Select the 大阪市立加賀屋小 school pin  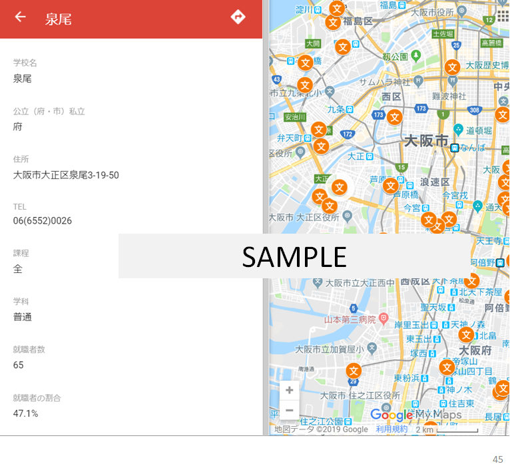click(371, 348)
